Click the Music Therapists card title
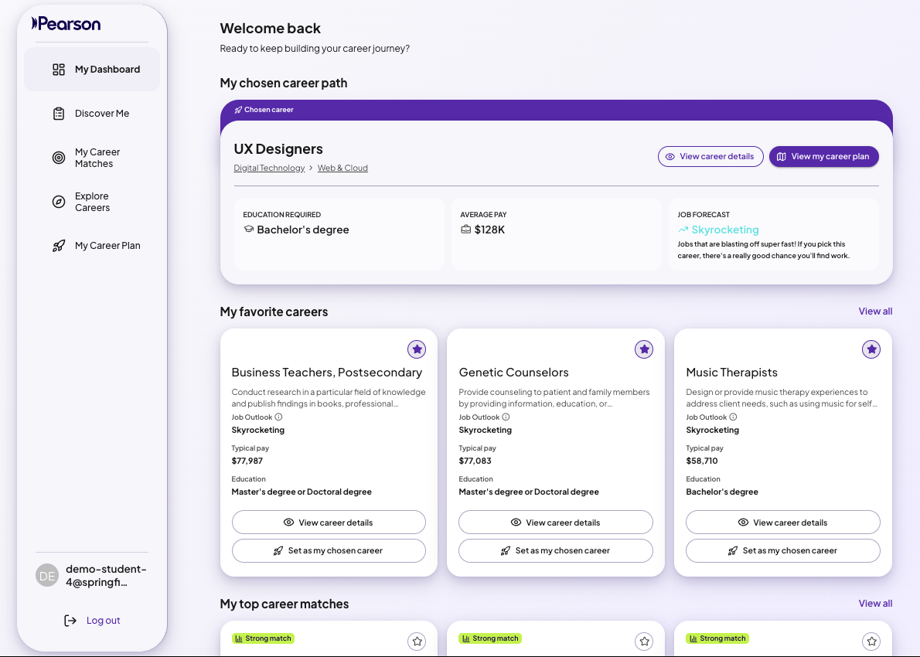The height and width of the screenshot is (657, 920). 731,373
